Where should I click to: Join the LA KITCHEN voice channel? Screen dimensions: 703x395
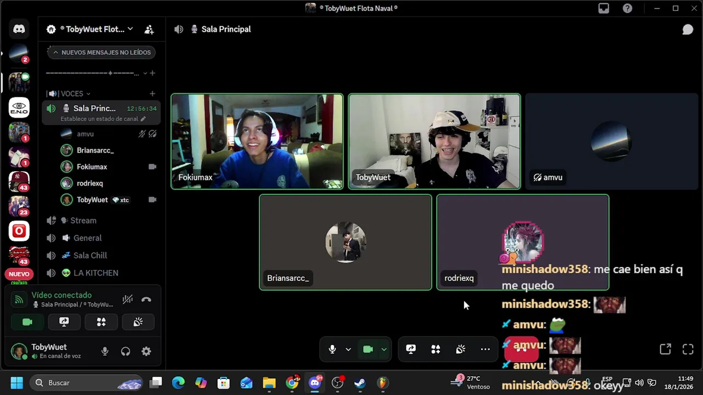pyautogui.click(x=101, y=273)
